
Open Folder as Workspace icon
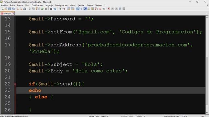(100, 9)
